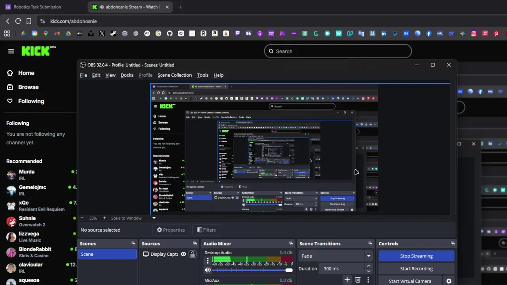This screenshot has height=285, width=507.
Task: Open the OBS Edit menu
Action: click(x=96, y=75)
